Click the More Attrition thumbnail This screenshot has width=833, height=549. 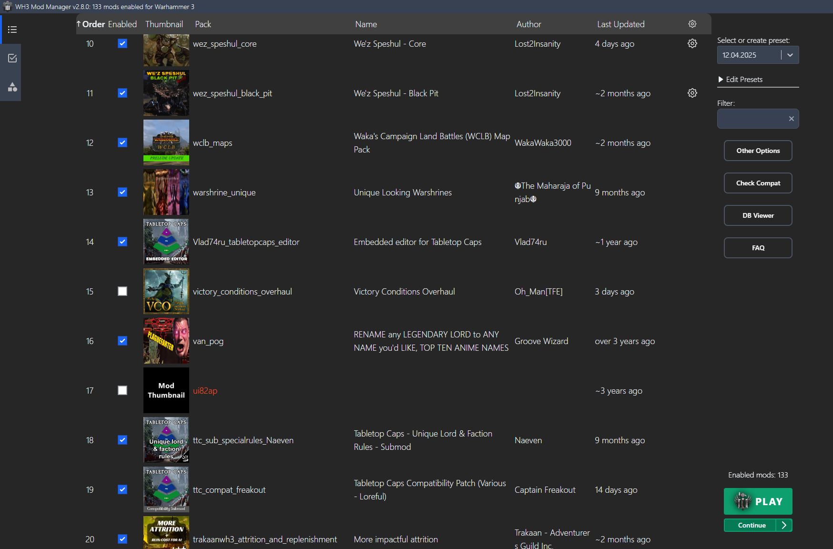(166, 532)
